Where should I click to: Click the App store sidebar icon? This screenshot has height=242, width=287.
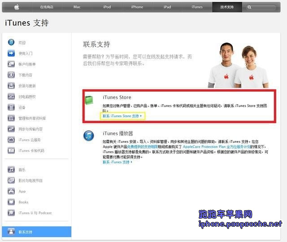(x=11, y=191)
